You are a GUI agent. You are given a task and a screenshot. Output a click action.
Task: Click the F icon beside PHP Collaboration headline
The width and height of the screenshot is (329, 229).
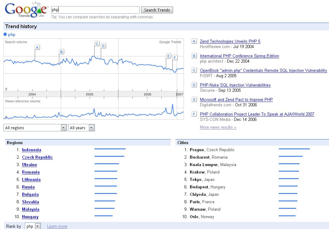[x=194, y=114]
